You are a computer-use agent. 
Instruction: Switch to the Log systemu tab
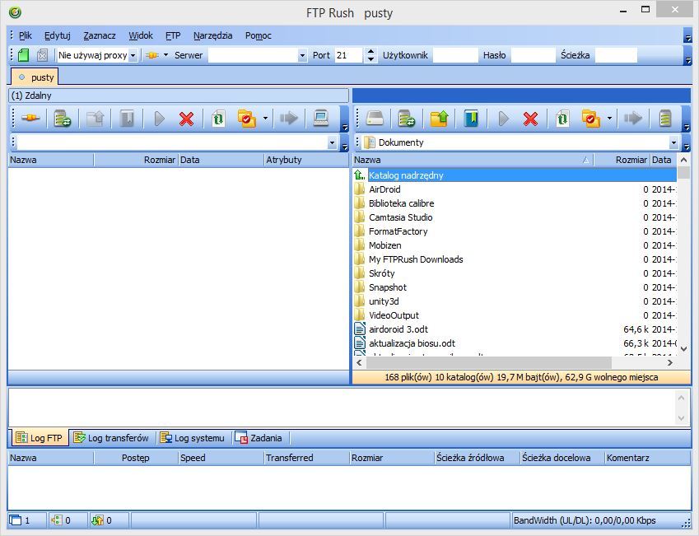193,438
